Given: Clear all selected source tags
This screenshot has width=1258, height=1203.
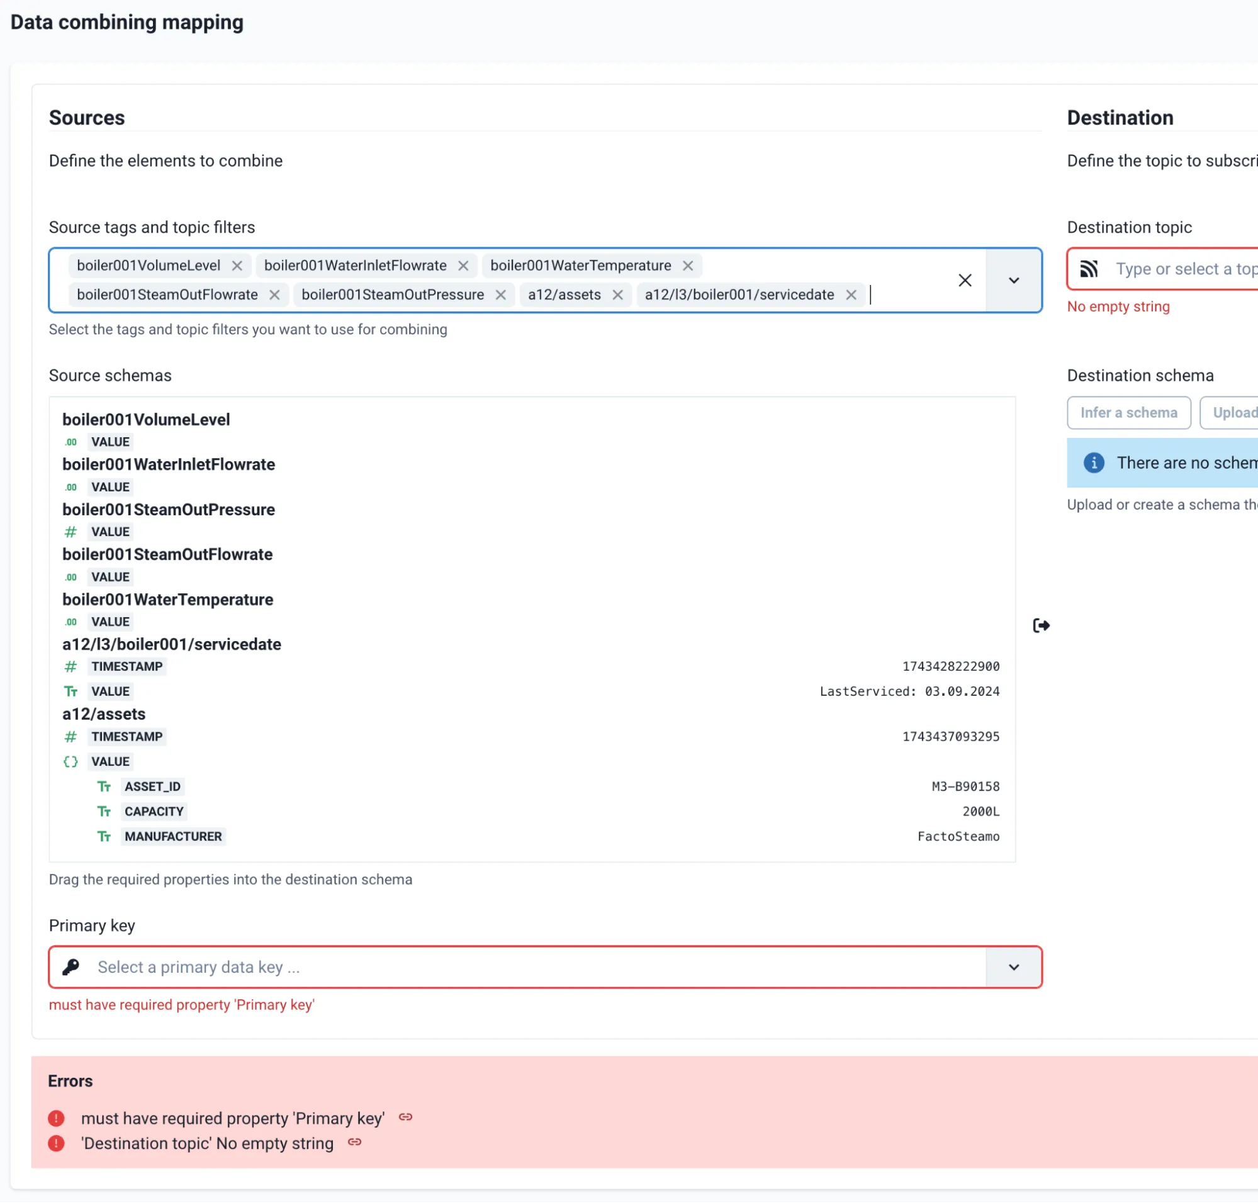Looking at the screenshot, I should (965, 280).
